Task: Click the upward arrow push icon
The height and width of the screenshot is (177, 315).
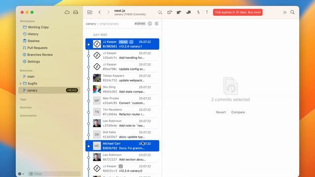Action: point(207,12)
